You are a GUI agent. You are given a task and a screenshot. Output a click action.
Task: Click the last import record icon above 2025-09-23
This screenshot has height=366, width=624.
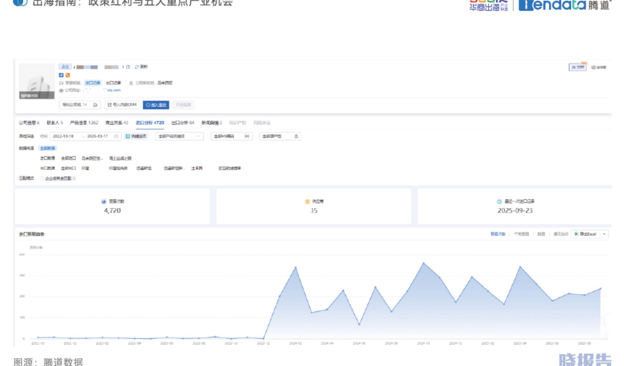[x=499, y=202]
